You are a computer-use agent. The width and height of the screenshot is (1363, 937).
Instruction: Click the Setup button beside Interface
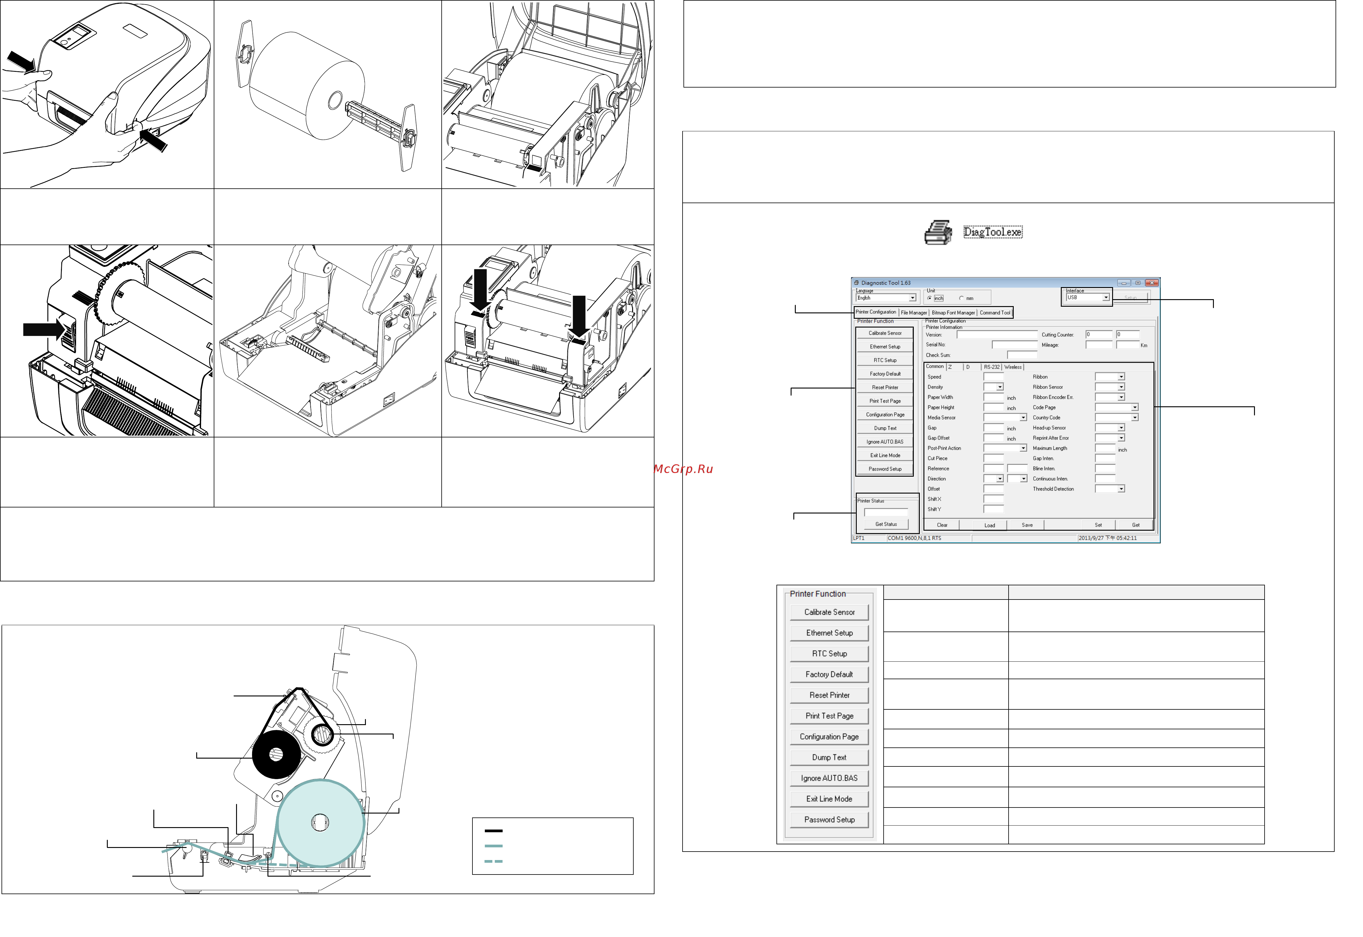1131,298
